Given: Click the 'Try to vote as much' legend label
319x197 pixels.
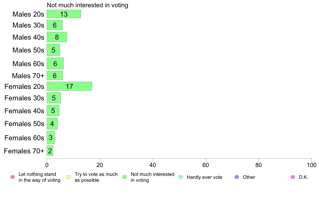Looking at the screenshot, I should 96,174.
